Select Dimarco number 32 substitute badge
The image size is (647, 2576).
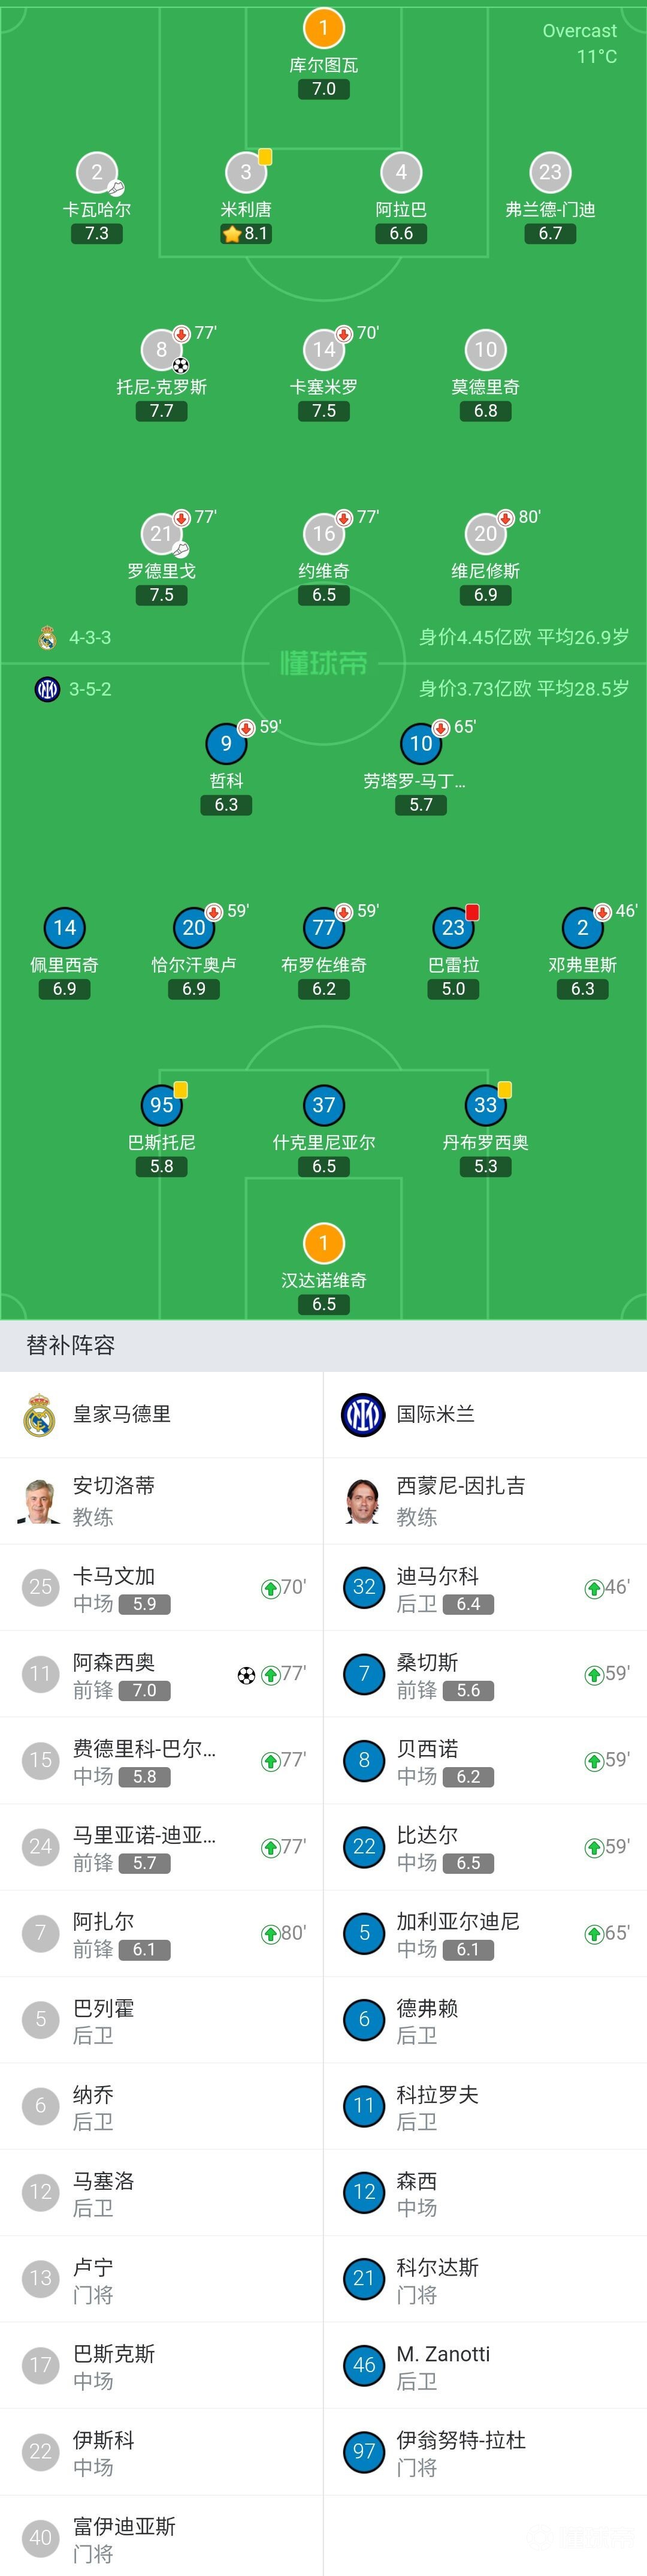[x=364, y=1587]
